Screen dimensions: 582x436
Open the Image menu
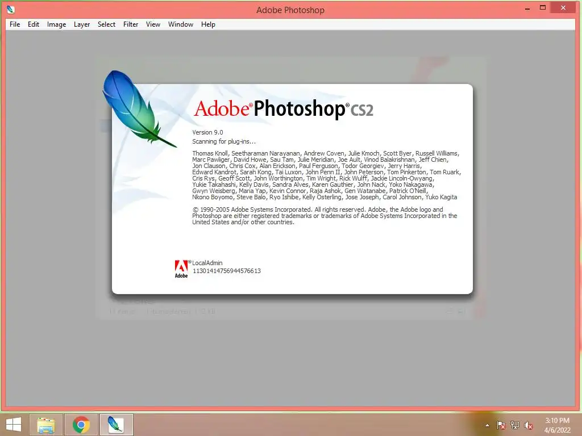pyautogui.click(x=56, y=24)
